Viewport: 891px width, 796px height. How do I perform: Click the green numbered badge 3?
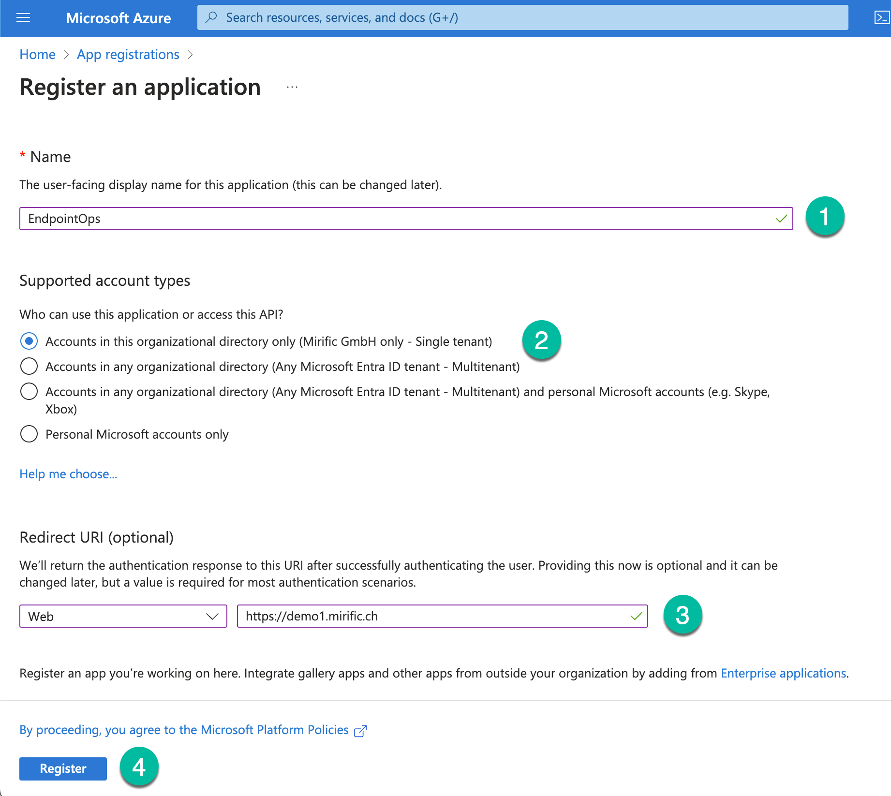(x=682, y=615)
